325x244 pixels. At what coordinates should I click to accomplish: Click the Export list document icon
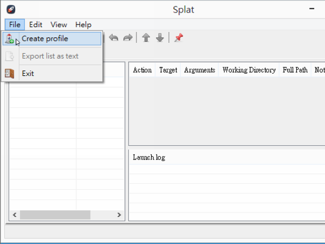[x=10, y=56]
